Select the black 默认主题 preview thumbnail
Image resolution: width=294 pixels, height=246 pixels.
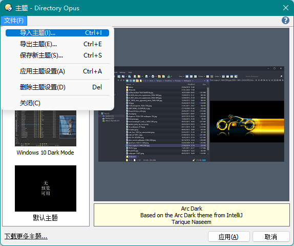pos(46,188)
